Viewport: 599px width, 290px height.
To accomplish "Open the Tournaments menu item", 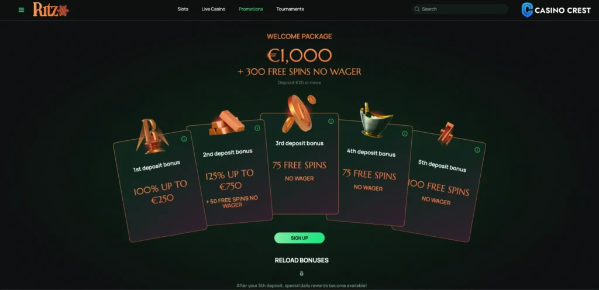I will pos(290,9).
